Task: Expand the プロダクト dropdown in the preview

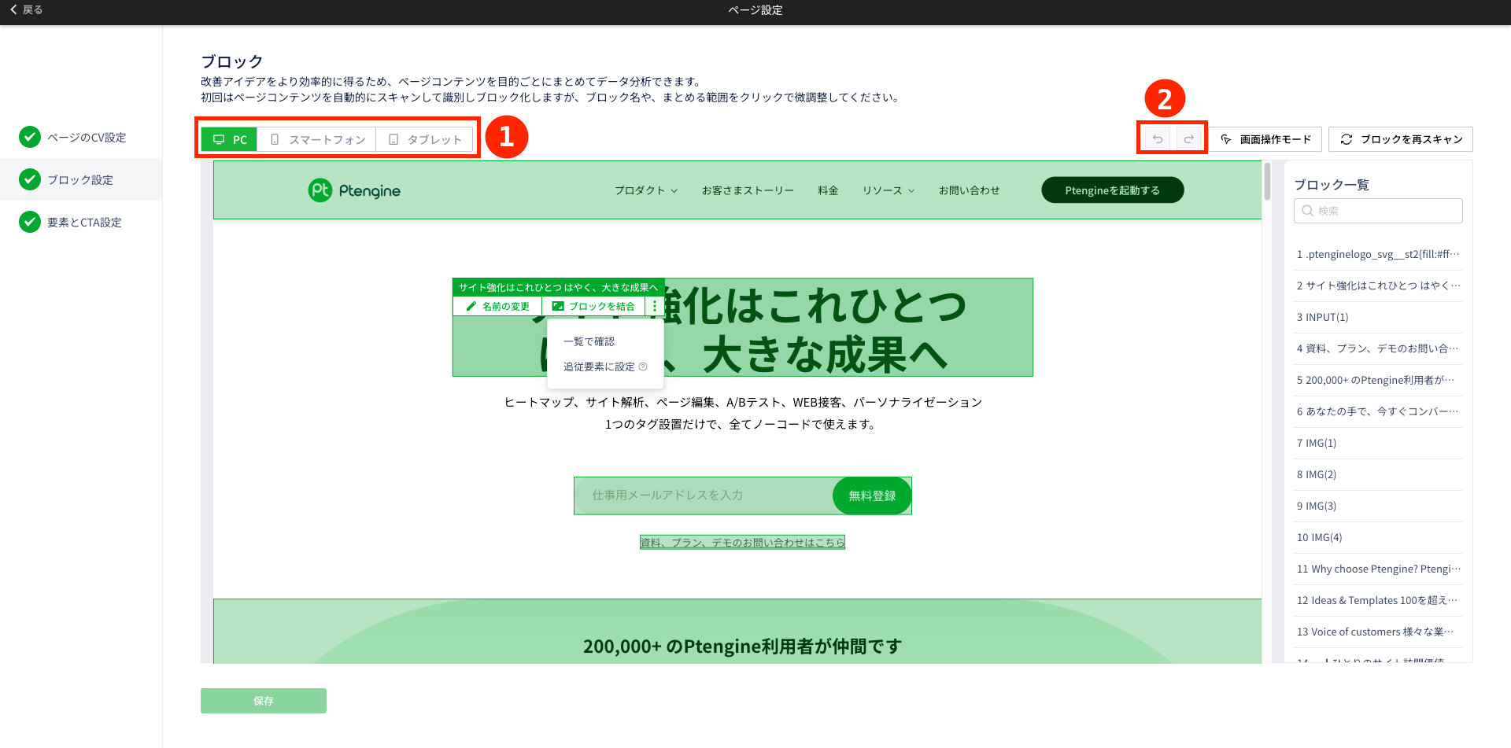Action: [645, 190]
